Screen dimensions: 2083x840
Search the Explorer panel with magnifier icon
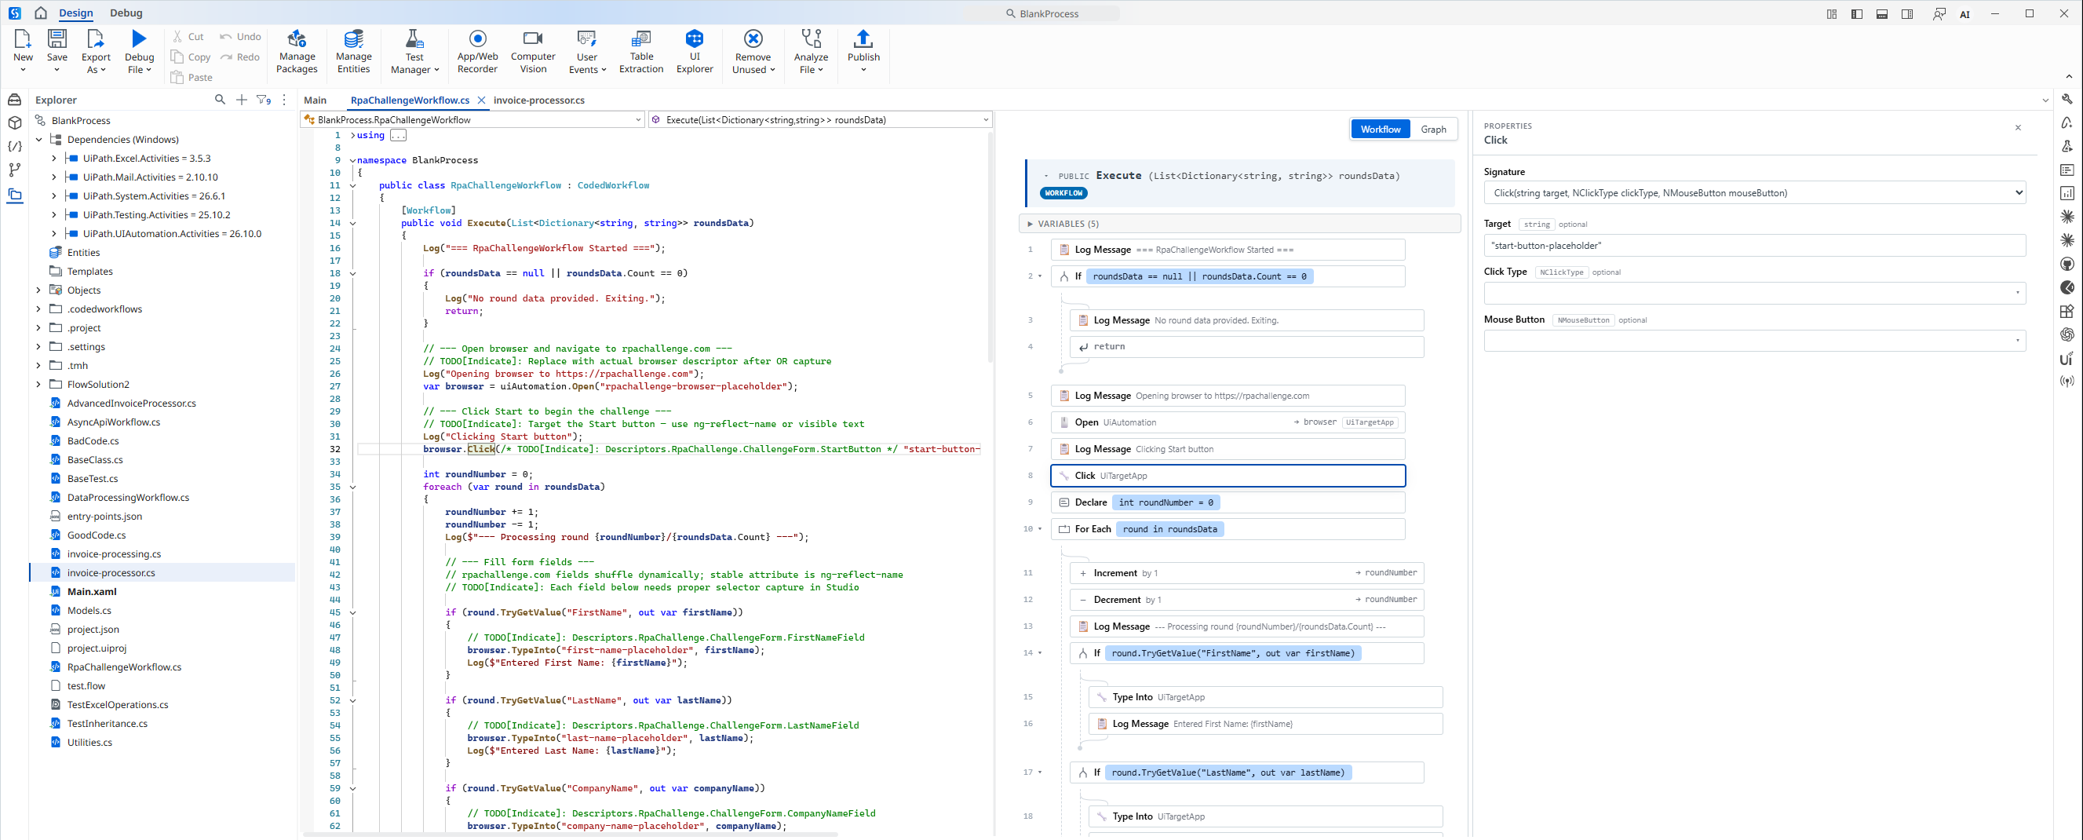click(220, 100)
